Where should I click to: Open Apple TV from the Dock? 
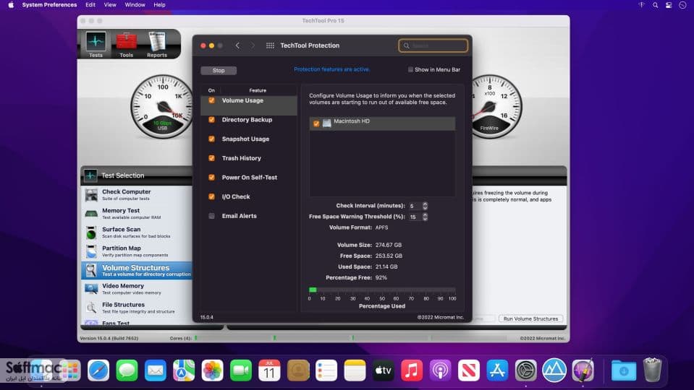(x=384, y=370)
